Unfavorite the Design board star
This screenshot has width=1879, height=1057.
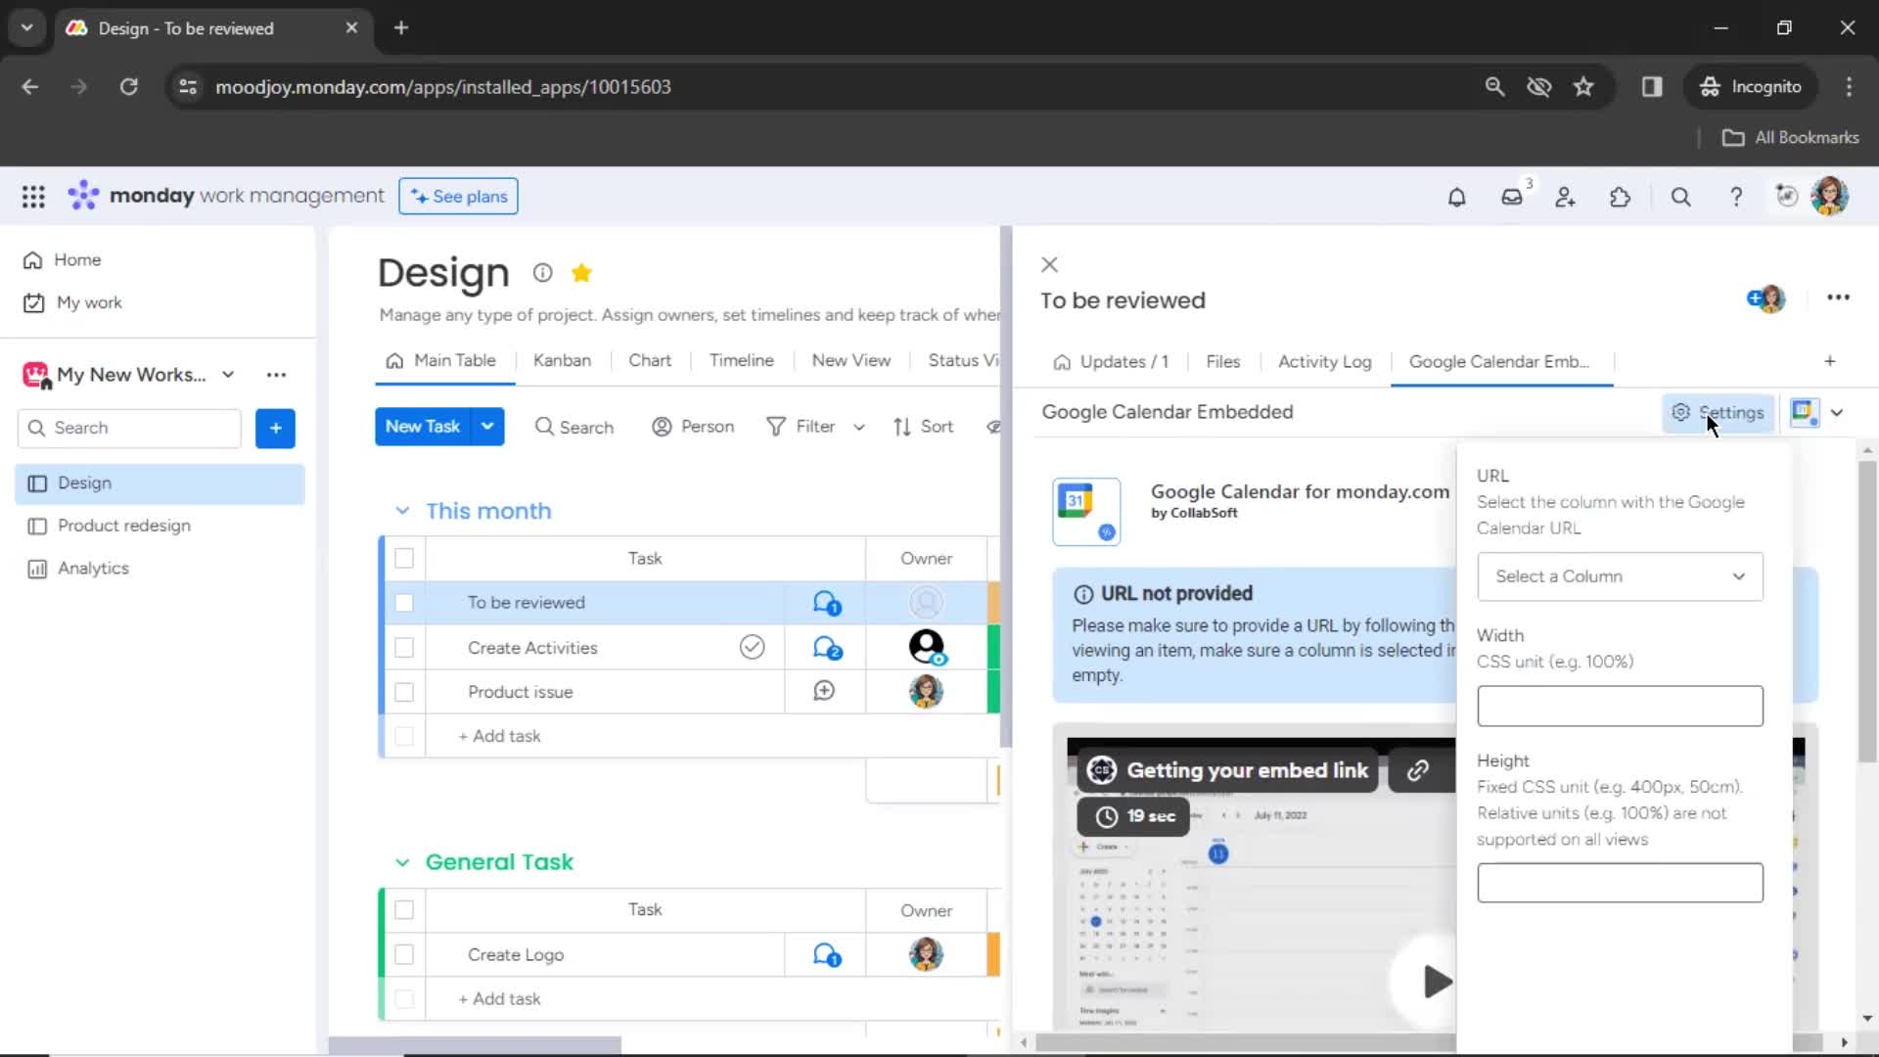click(581, 273)
